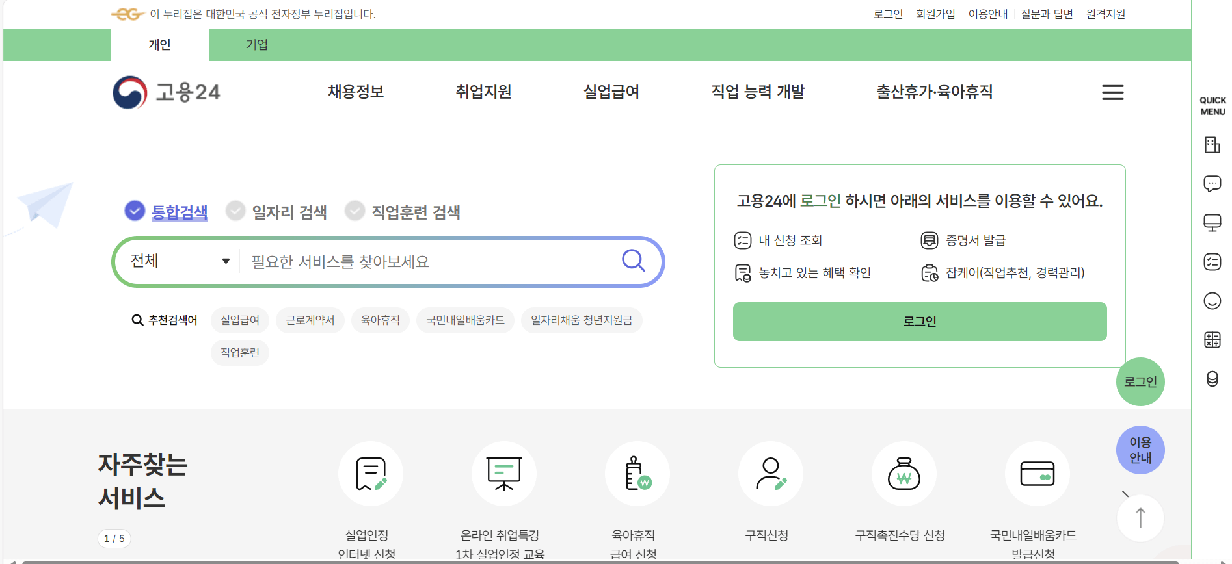Click the 이용안내 top link
Screen dimensions: 1232x564
tap(987, 14)
